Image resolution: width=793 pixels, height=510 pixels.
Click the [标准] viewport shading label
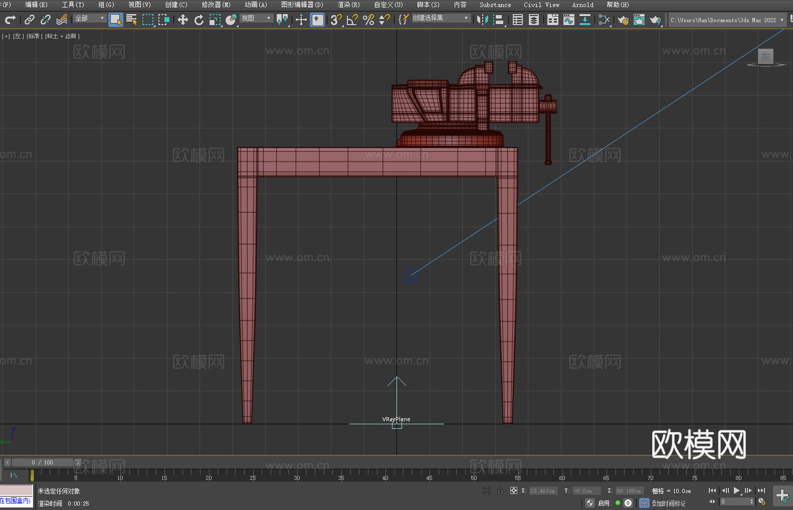pyautogui.click(x=35, y=36)
